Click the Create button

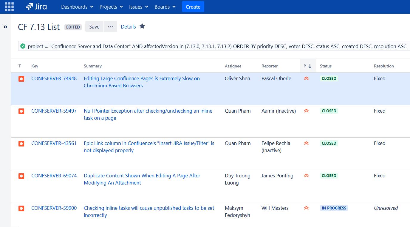pyautogui.click(x=193, y=7)
